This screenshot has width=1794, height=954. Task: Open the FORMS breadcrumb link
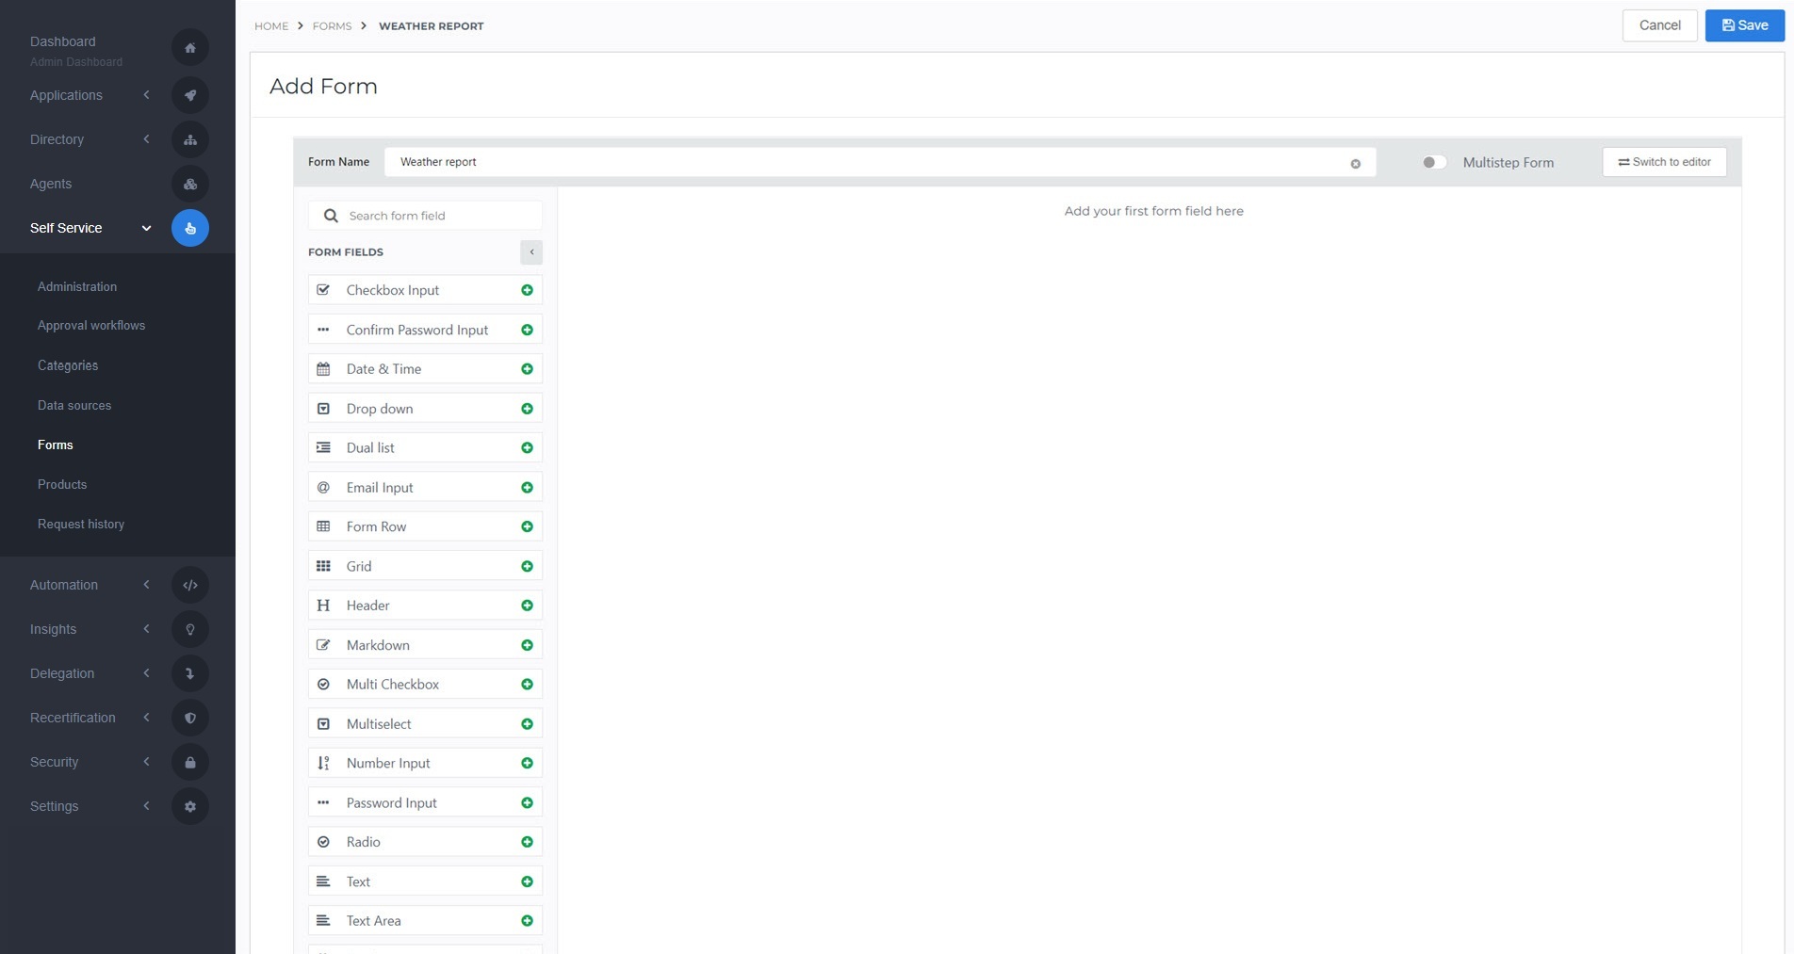pyautogui.click(x=332, y=25)
